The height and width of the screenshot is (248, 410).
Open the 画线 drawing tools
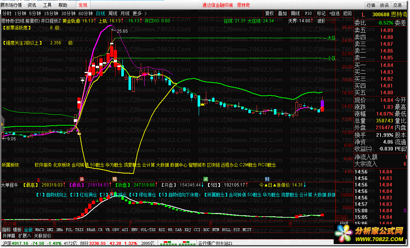pyautogui.click(x=296, y=13)
